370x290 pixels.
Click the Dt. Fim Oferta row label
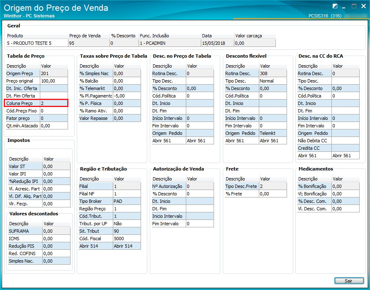tap(23, 96)
